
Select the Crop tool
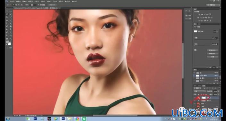[7, 17]
